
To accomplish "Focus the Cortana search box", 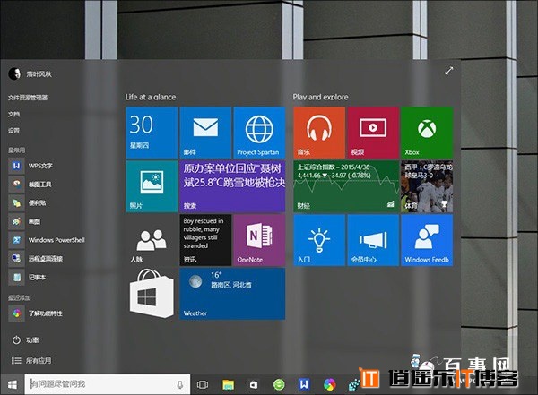I will point(108,384).
